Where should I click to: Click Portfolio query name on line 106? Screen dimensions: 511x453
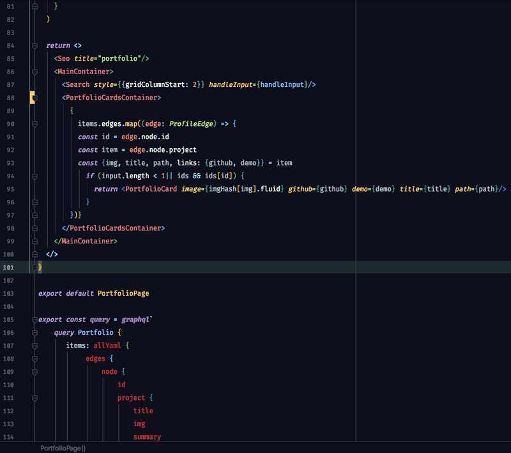[95, 333]
